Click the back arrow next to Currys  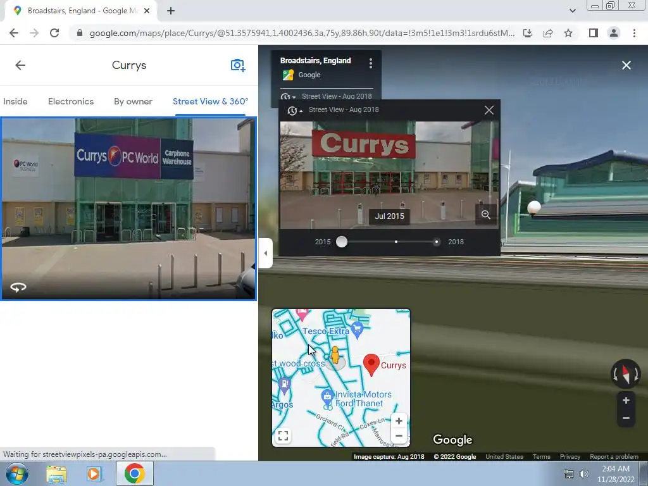20,65
